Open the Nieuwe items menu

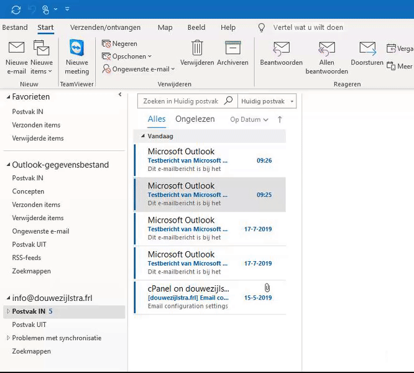(x=42, y=58)
